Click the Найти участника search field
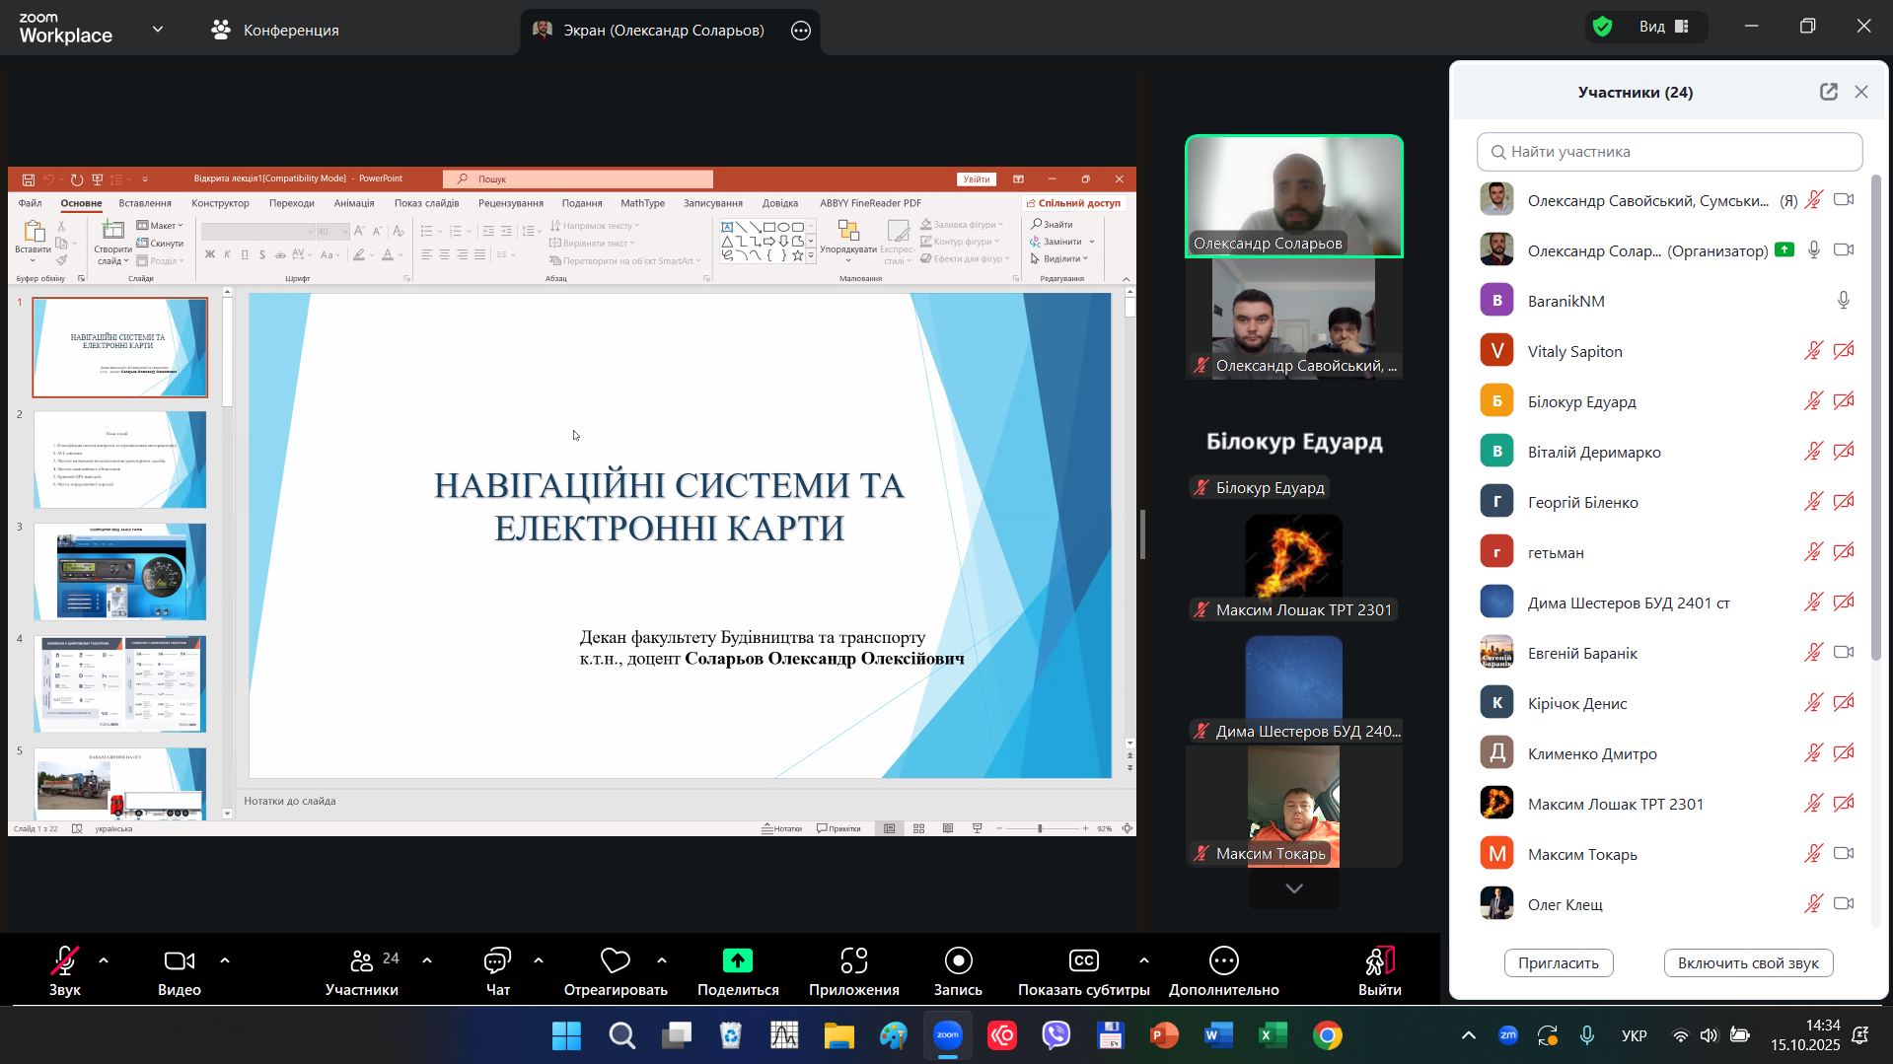 [x=1669, y=152]
